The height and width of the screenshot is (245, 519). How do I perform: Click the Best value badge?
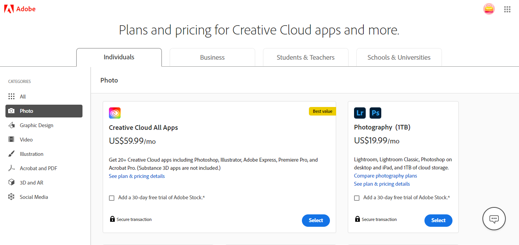[323, 111]
